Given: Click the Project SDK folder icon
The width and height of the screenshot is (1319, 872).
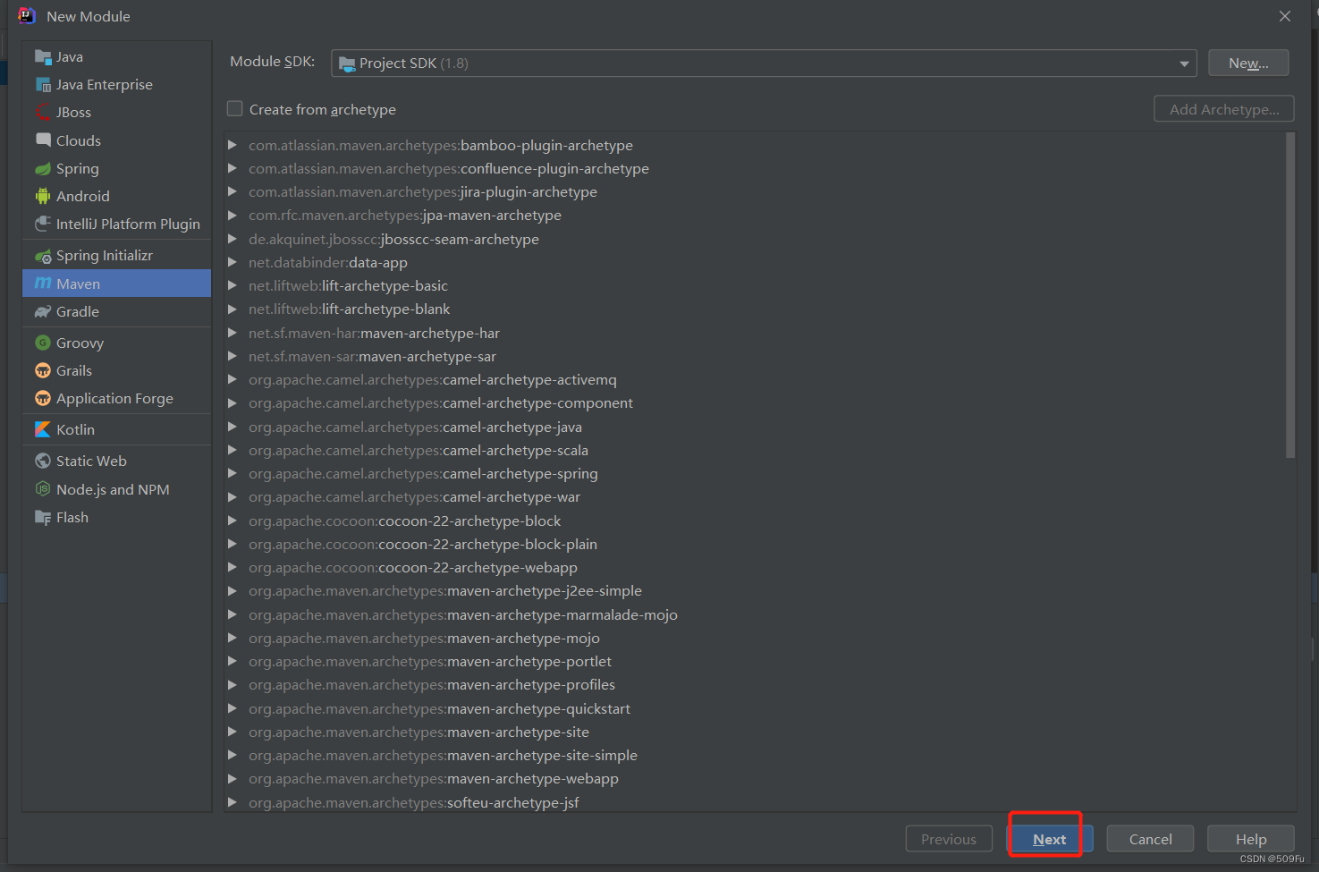Looking at the screenshot, I should pyautogui.click(x=347, y=63).
